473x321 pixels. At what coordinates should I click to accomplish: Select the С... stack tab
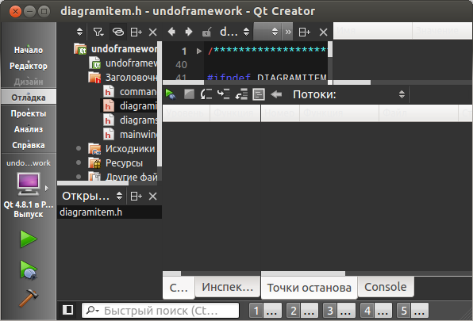[x=179, y=288]
